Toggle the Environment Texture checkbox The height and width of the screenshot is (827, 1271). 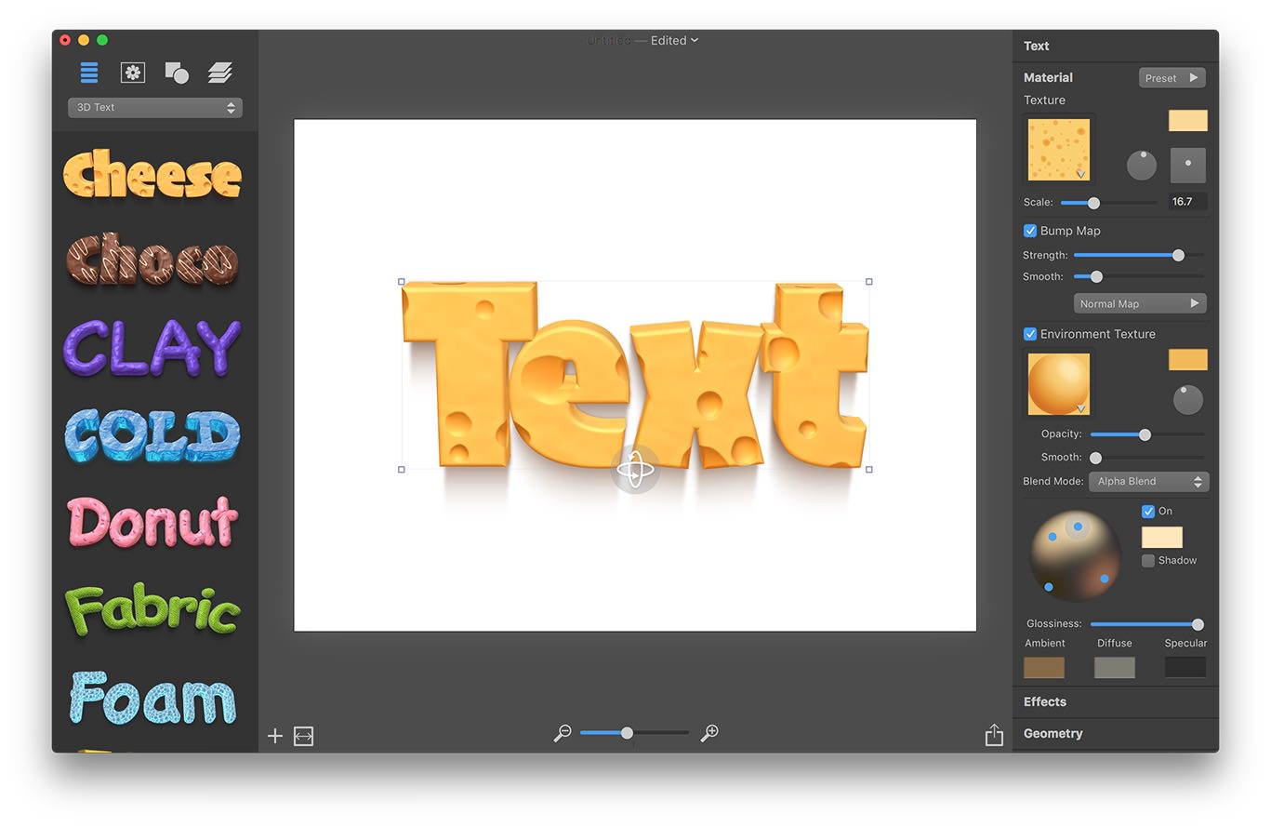[x=1030, y=334]
